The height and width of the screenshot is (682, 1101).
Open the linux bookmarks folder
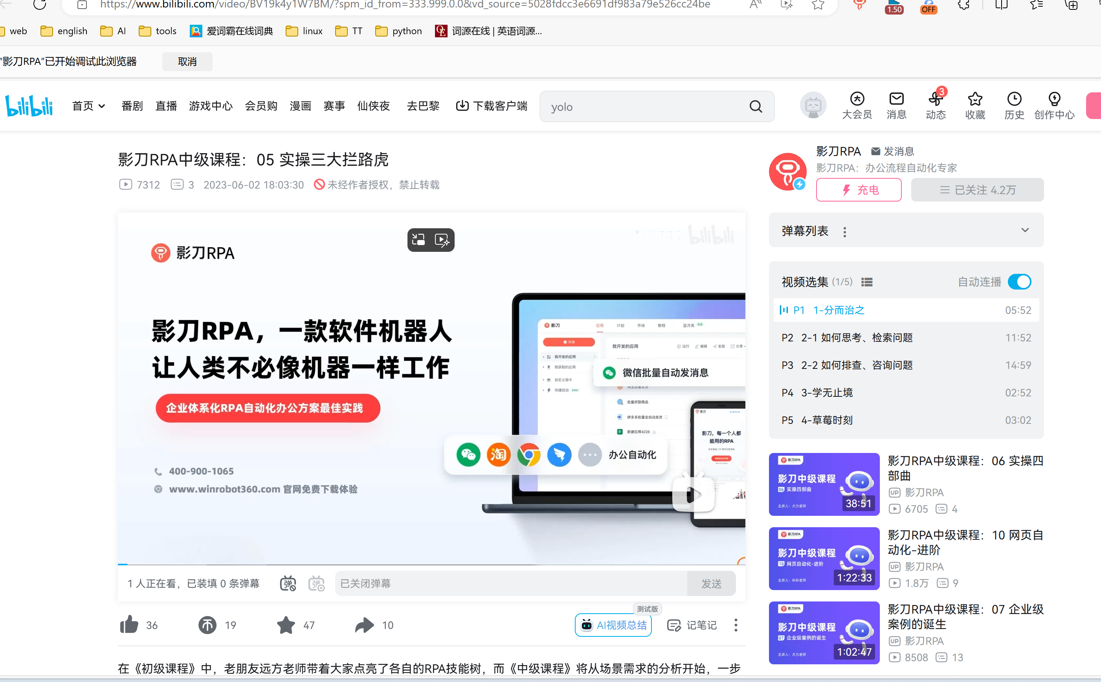click(x=304, y=31)
